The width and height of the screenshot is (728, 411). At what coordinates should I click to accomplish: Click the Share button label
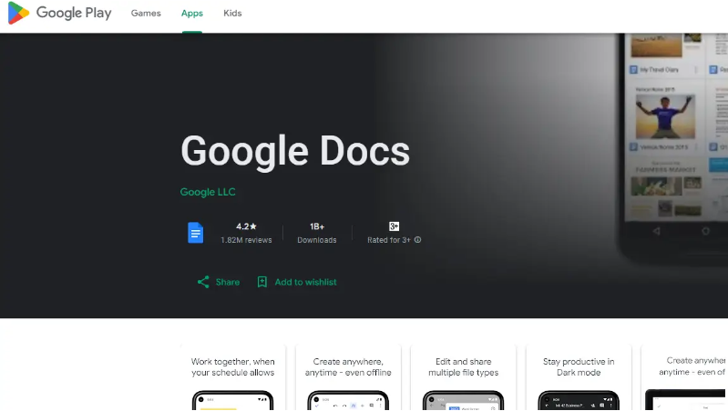pyautogui.click(x=228, y=282)
